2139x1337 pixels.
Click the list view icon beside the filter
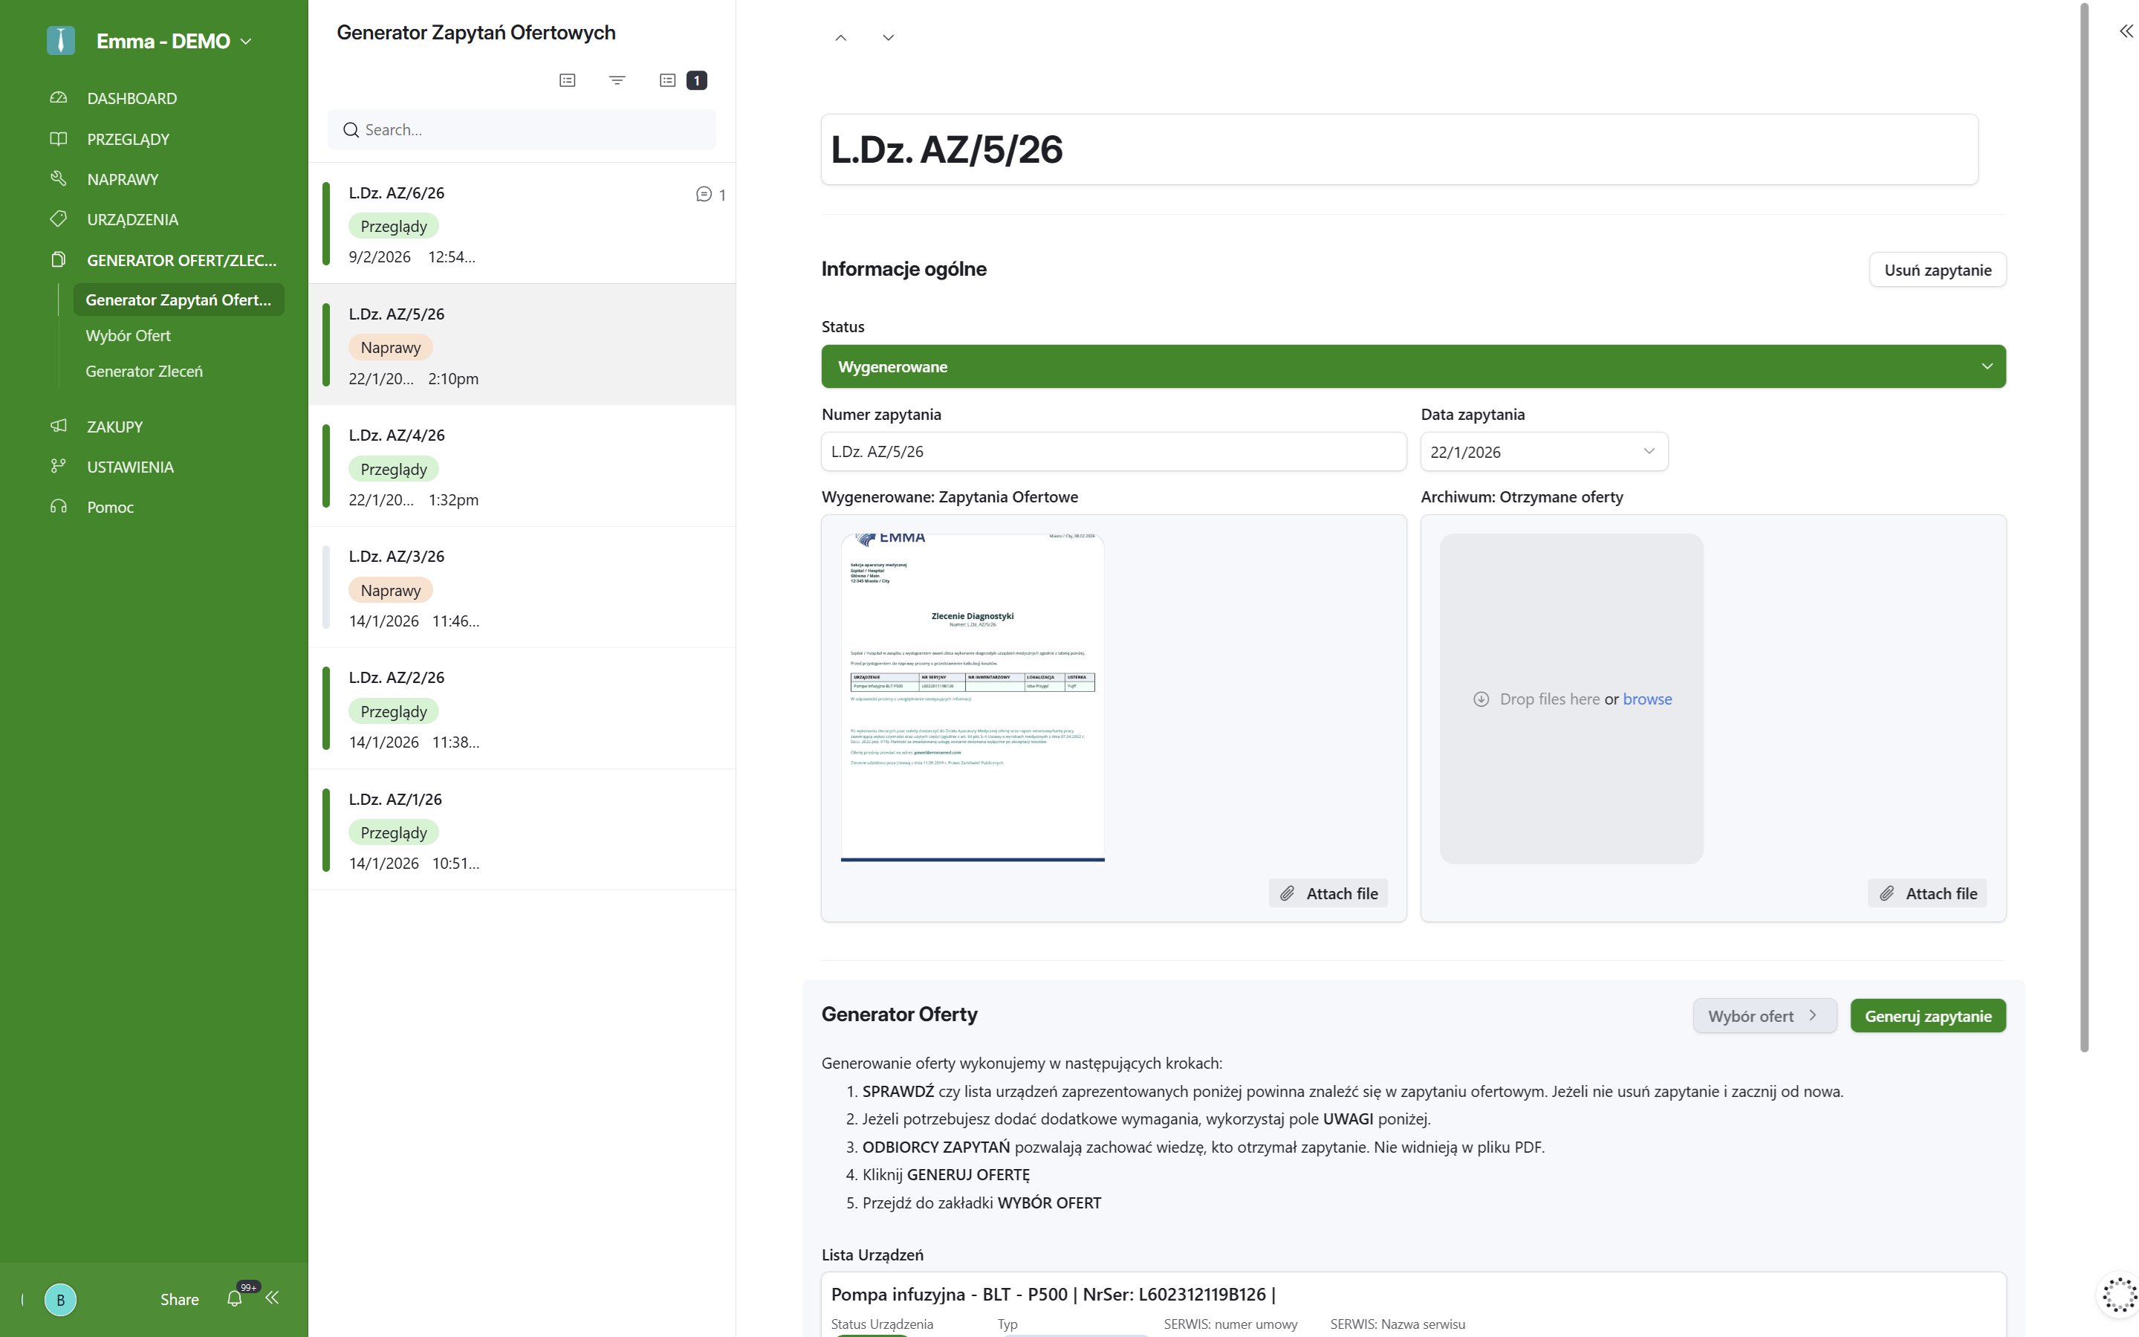(568, 80)
